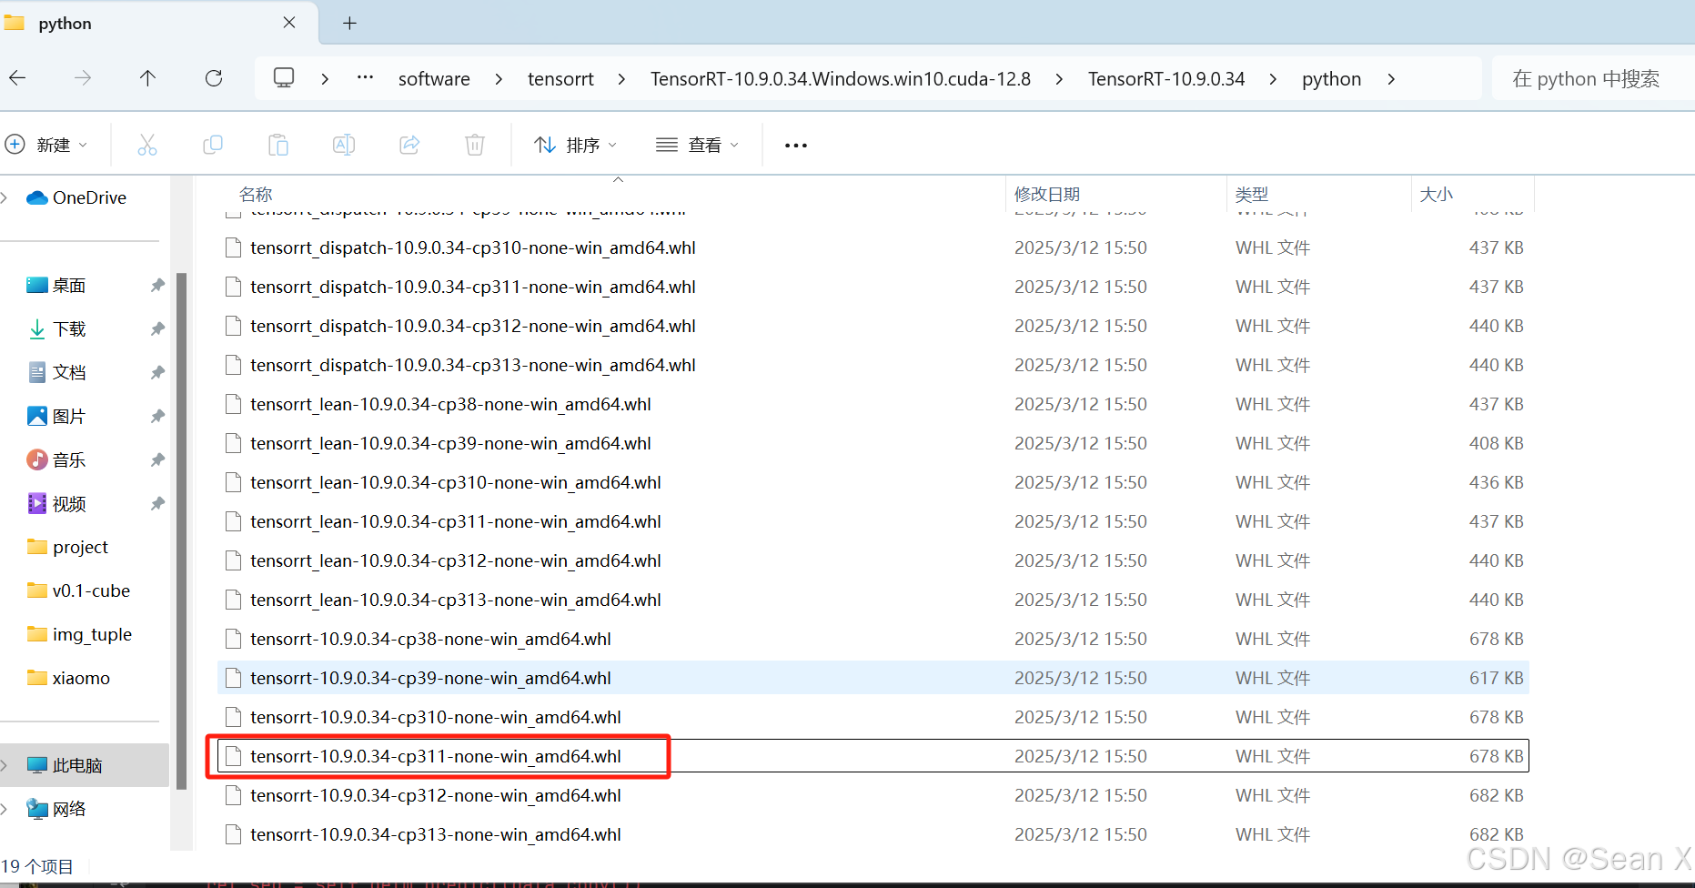
Task: Unpin 下载 using its pin icon
Action: pos(157,328)
